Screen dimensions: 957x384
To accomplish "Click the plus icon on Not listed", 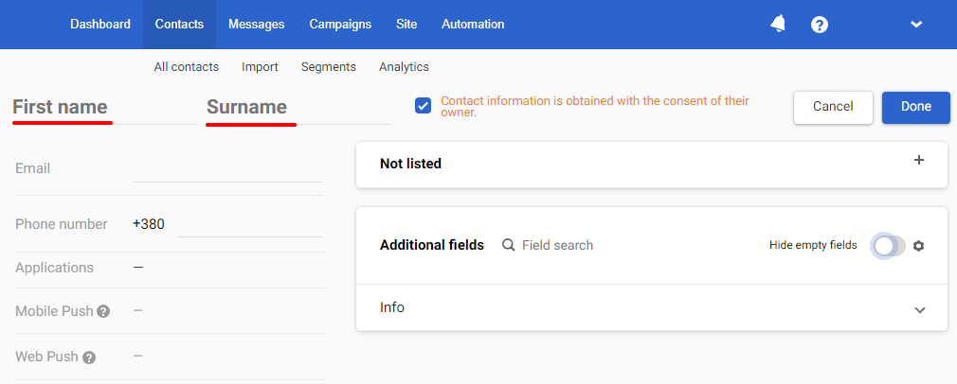I will 918,161.
